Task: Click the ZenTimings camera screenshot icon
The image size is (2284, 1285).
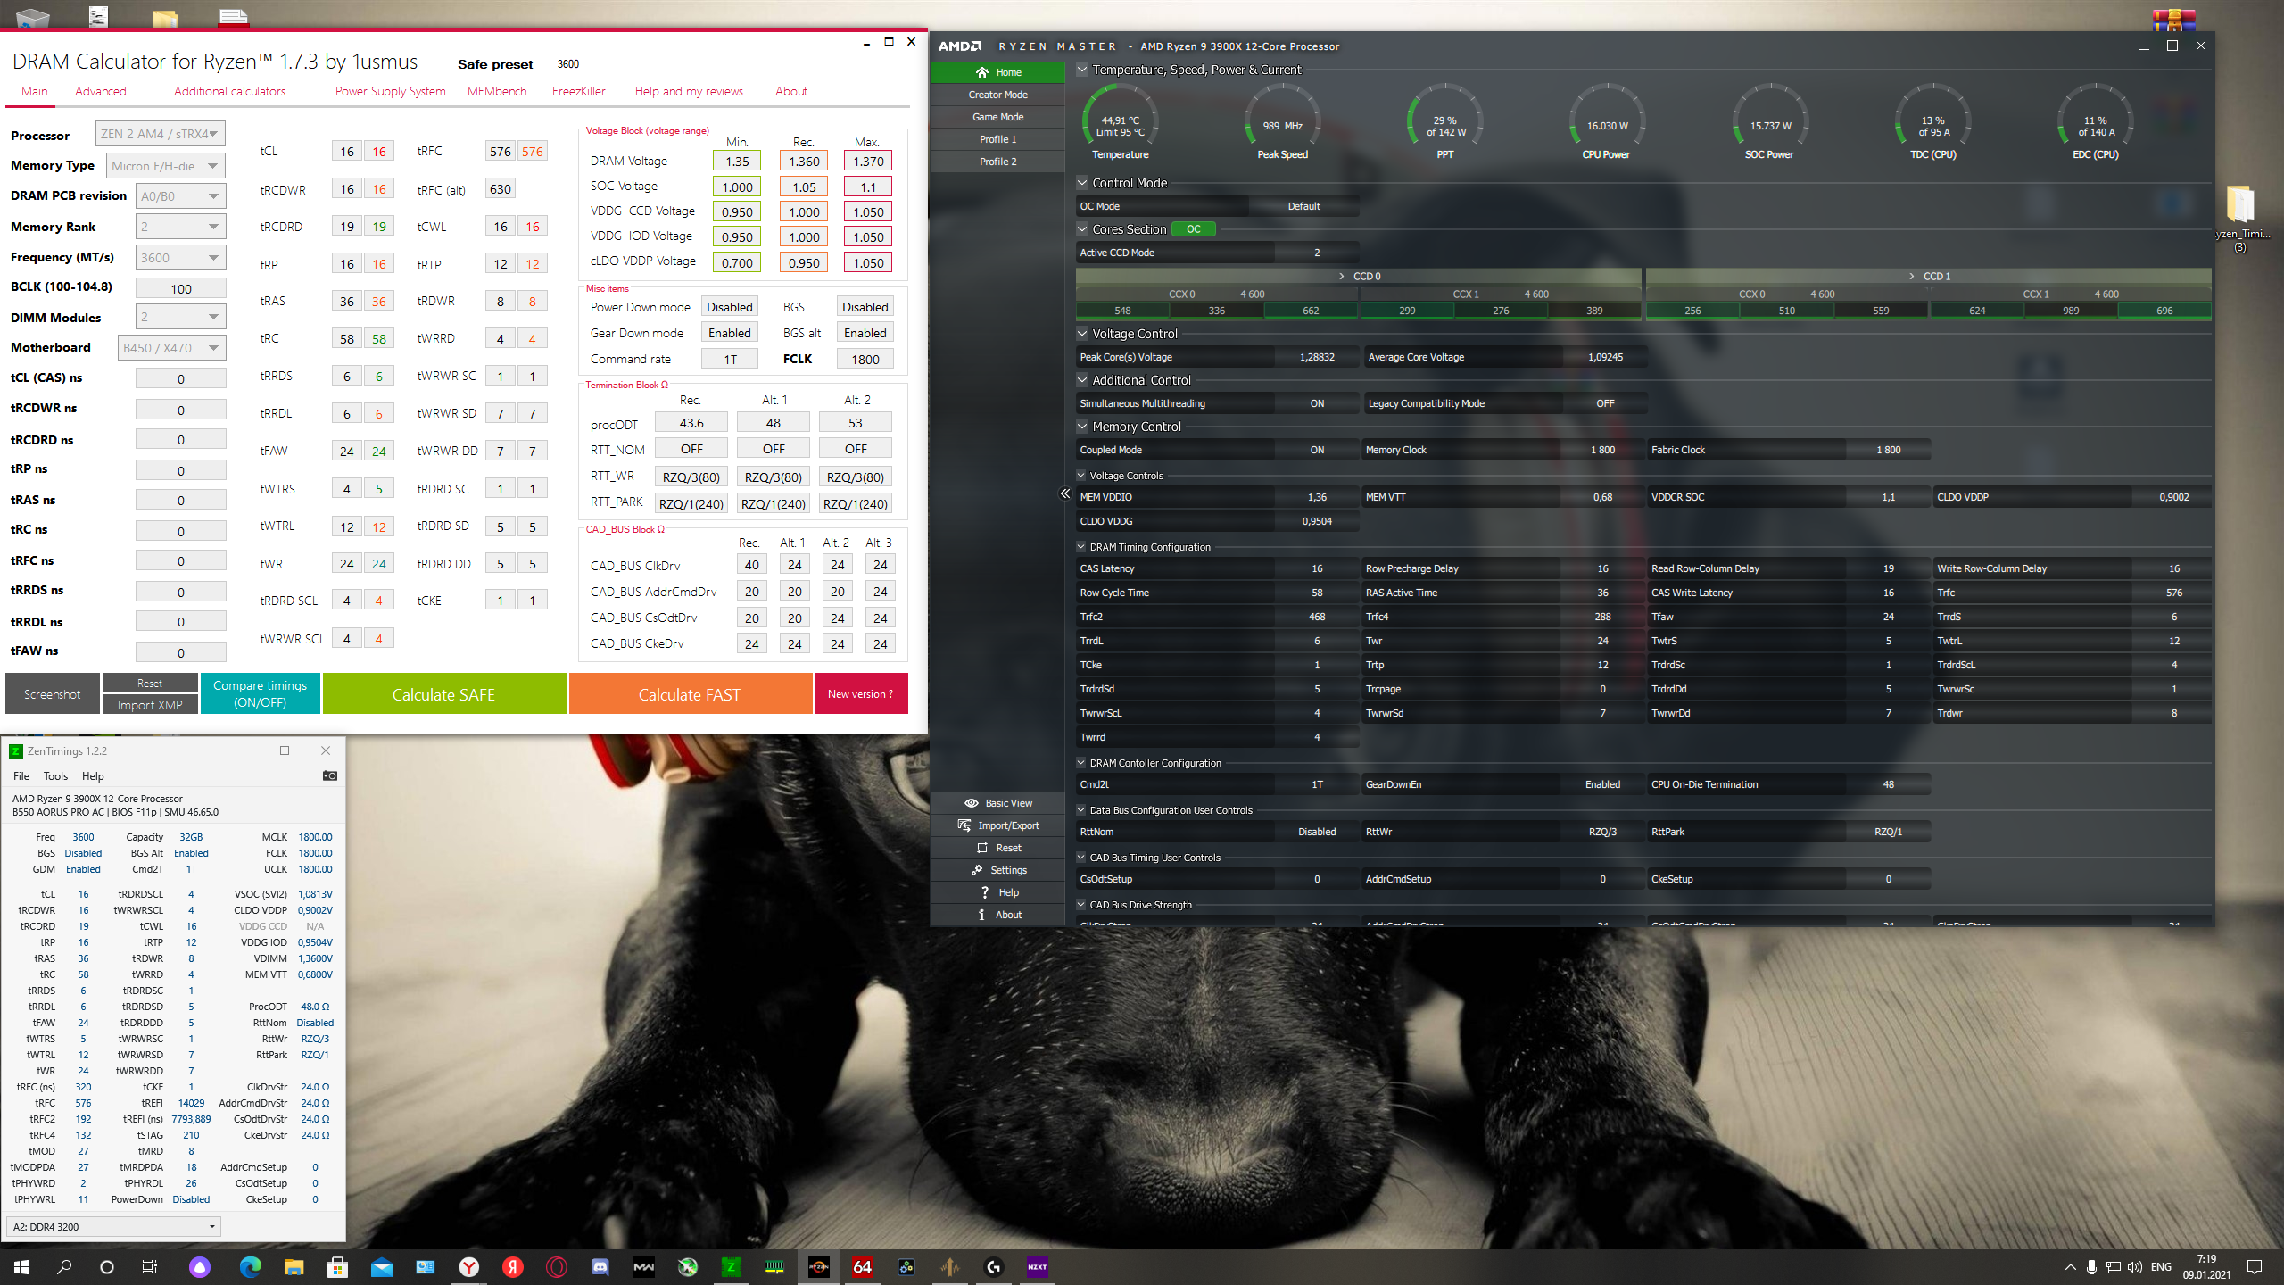Action: coord(329,775)
